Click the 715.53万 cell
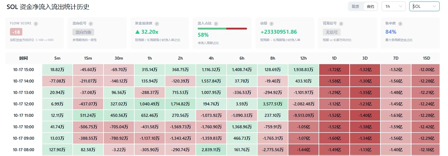This screenshot has height=156, width=448. 180,92
